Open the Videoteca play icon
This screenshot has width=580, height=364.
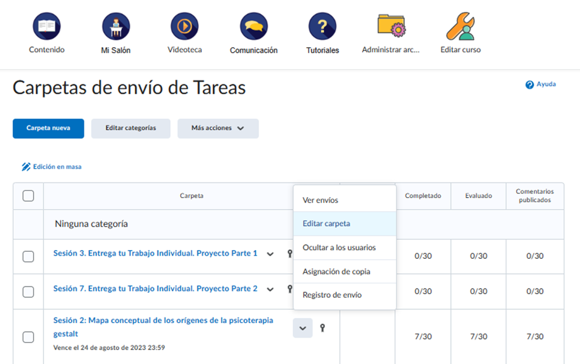click(x=184, y=25)
